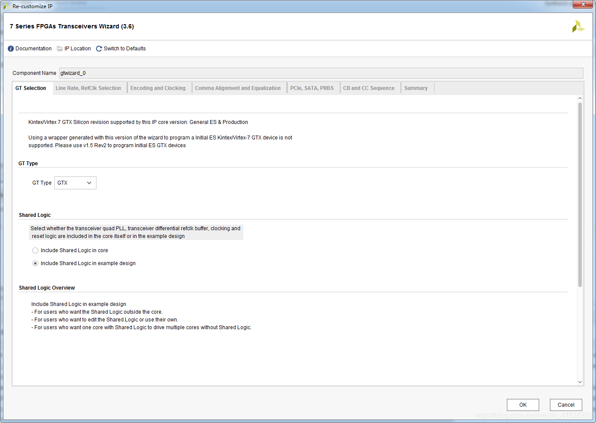Click 'For users who want to edit the Shared Logic' line
596x423 pixels.
105,320
